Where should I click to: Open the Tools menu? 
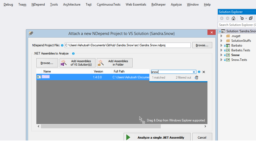[54, 4]
